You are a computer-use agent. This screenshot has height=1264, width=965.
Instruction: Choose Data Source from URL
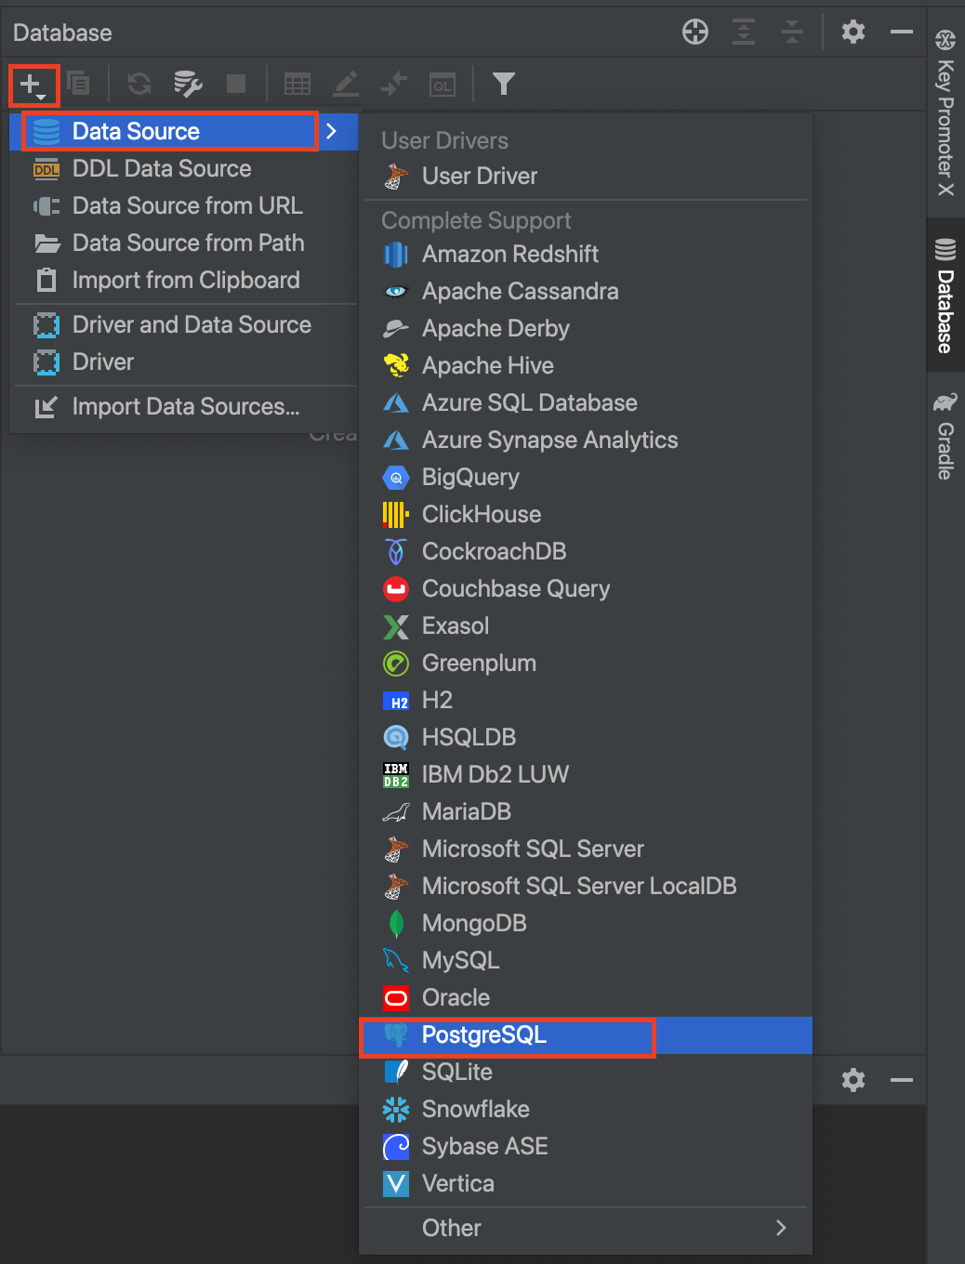pos(184,205)
